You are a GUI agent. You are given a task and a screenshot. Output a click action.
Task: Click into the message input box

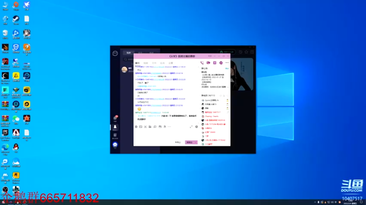166,134
